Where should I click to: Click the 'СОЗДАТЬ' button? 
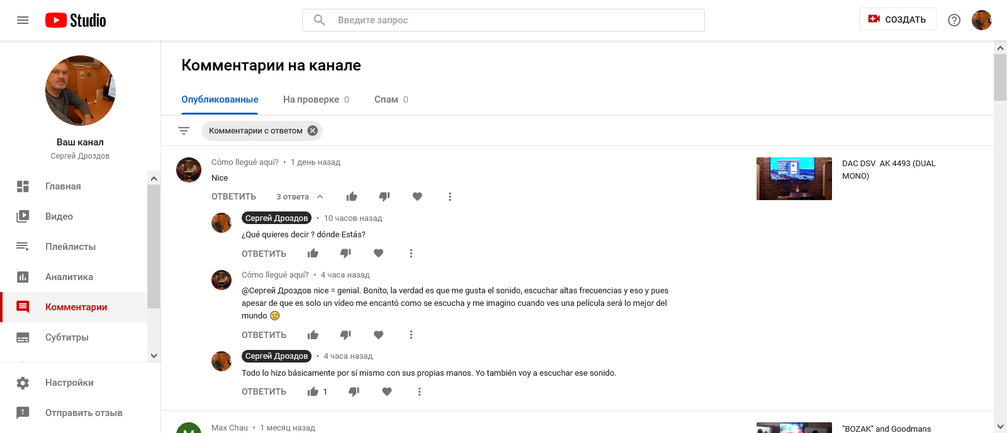[897, 20]
